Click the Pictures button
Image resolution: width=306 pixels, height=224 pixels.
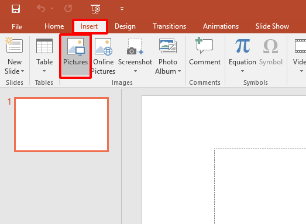click(75, 56)
